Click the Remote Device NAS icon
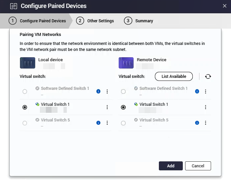Image resolution: width=231 pixels, height=181 pixels. click(126, 63)
